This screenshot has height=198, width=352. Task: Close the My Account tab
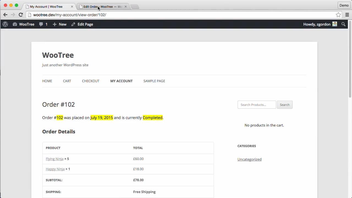click(x=72, y=7)
